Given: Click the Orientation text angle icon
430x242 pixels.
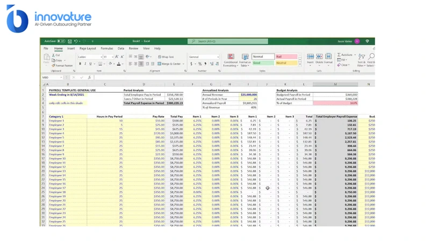Looking at the screenshot, I should [147, 57].
